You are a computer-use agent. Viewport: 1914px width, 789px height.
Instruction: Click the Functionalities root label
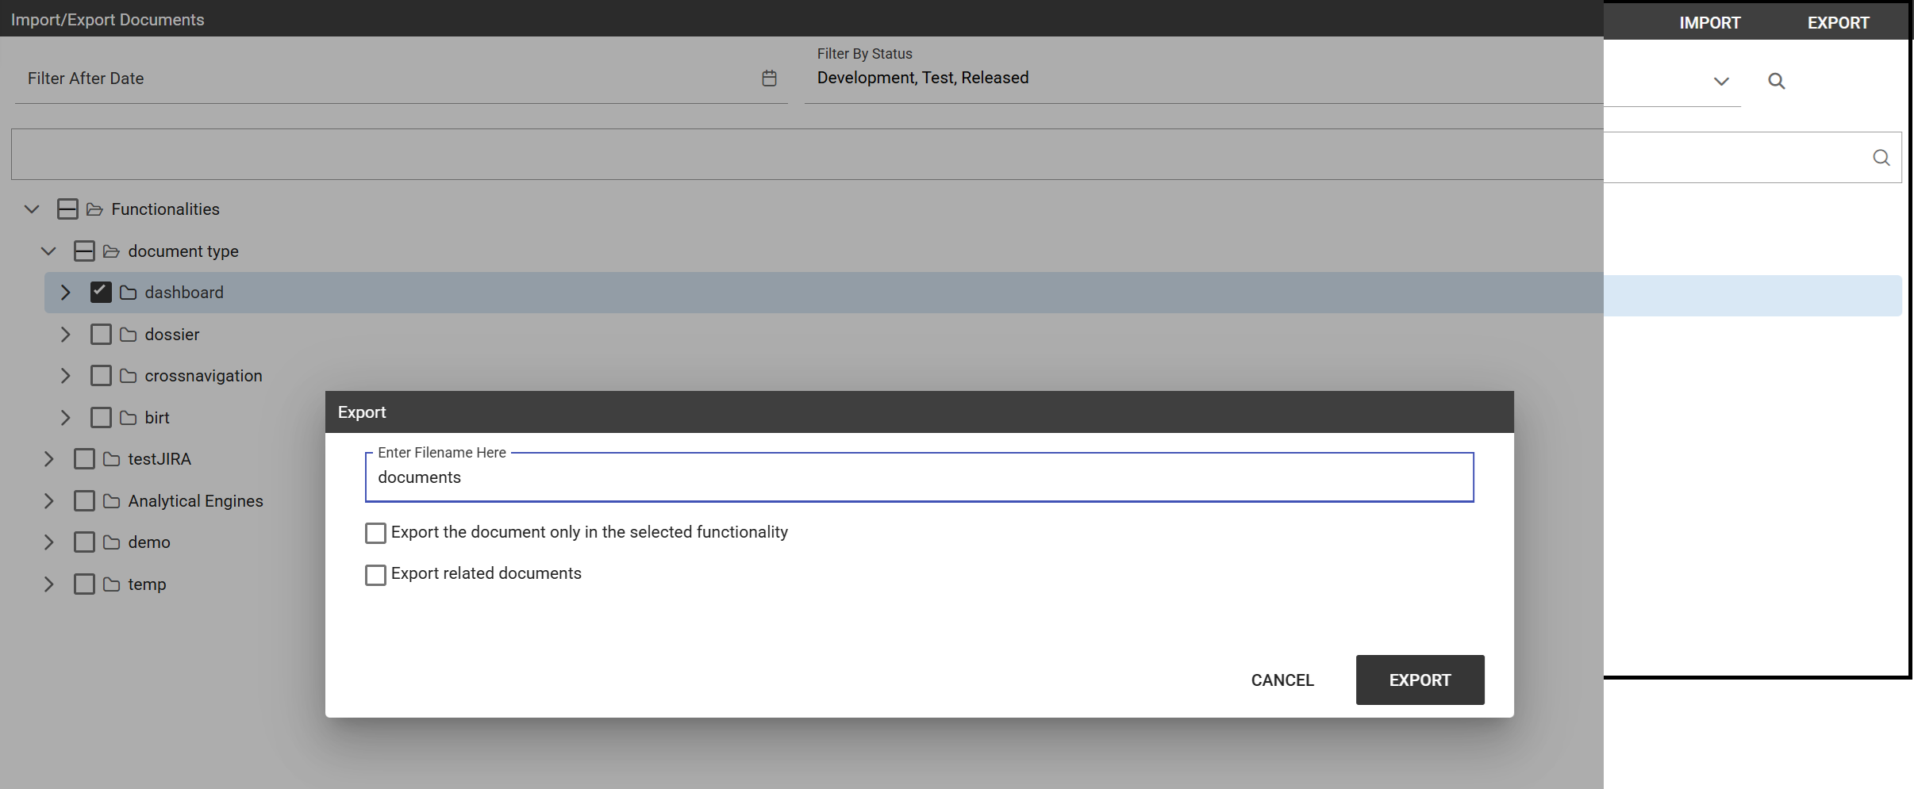click(166, 209)
